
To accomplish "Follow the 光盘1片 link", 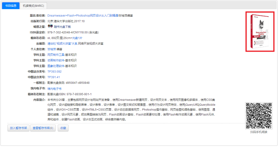I will click(77, 38).
